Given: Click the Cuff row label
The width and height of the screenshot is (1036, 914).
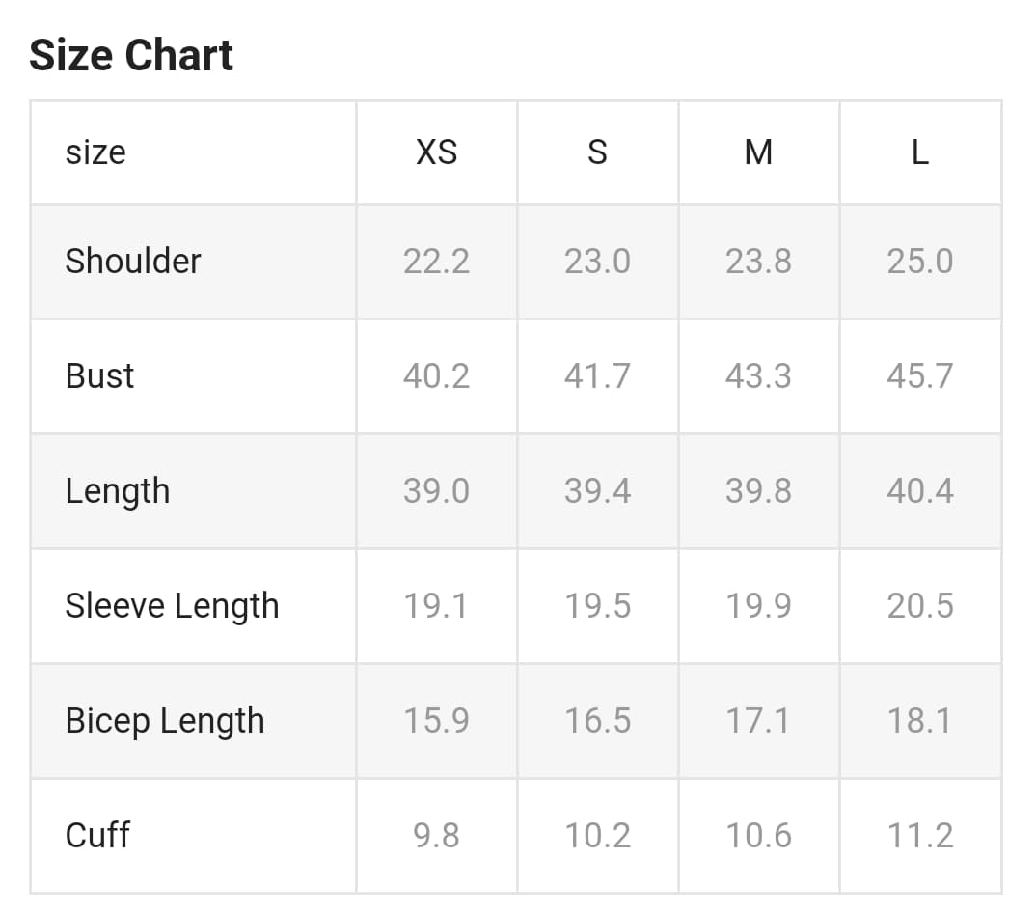Looking at the screenshot, I should [97, 835].
